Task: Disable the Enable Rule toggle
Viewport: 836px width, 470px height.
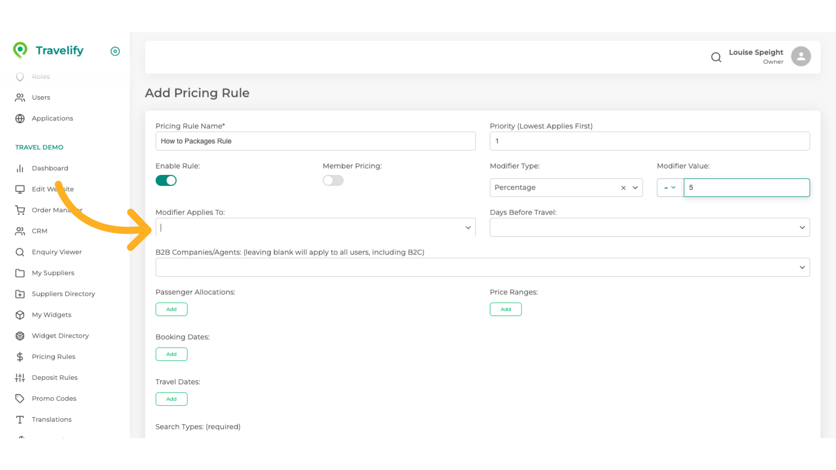Action: click(x=166, y=181)
